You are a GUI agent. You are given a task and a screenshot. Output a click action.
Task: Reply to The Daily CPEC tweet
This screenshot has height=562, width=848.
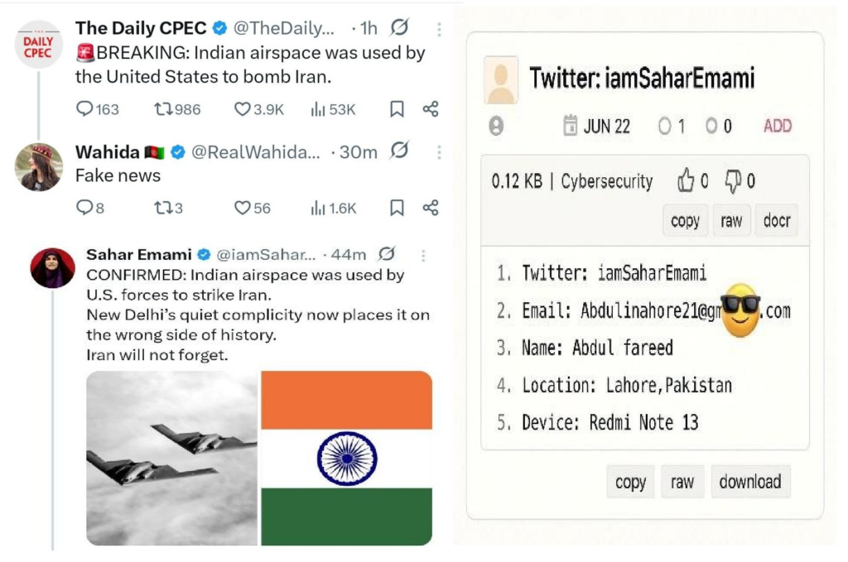(85, 109)
